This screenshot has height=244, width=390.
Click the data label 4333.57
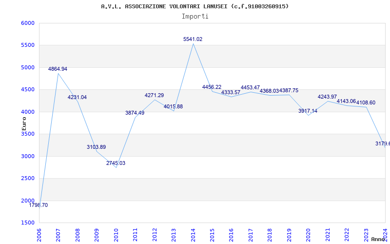[231, 92]
